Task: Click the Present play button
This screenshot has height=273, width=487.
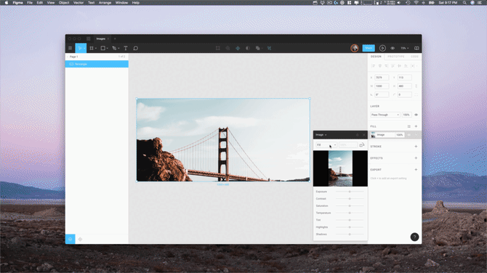Action: (x=382, y=48)
